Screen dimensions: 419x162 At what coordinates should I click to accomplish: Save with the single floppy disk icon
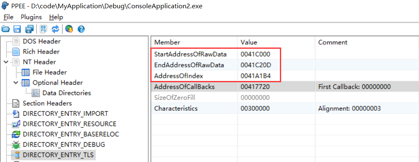[x=17, y=29]
